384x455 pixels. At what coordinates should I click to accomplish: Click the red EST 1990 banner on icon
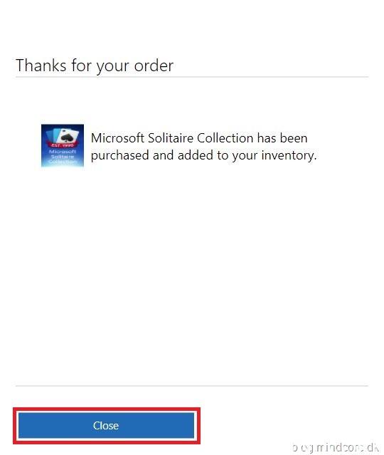pyautogui.click(x=63, y=145)
